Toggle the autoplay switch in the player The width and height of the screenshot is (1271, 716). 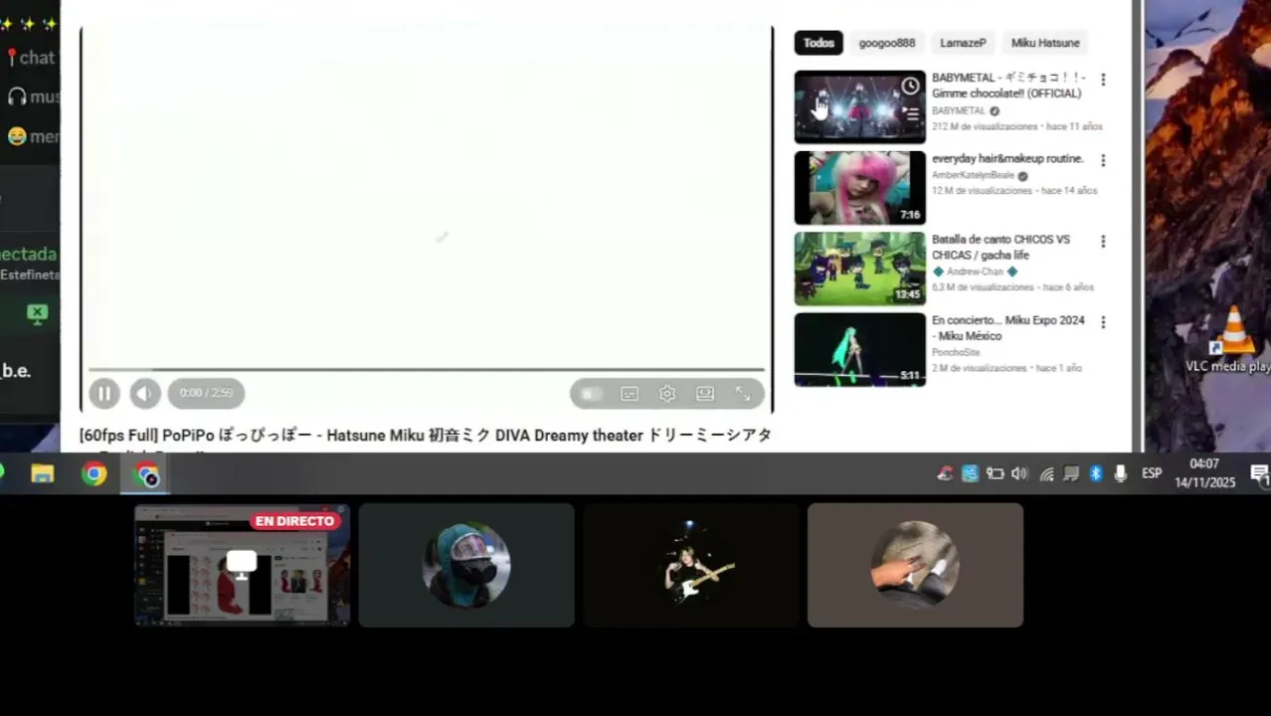591,394
